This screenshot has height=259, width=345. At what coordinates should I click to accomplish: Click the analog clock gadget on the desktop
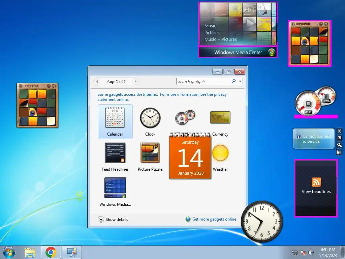pyautogui.click(x=262, y=221)
